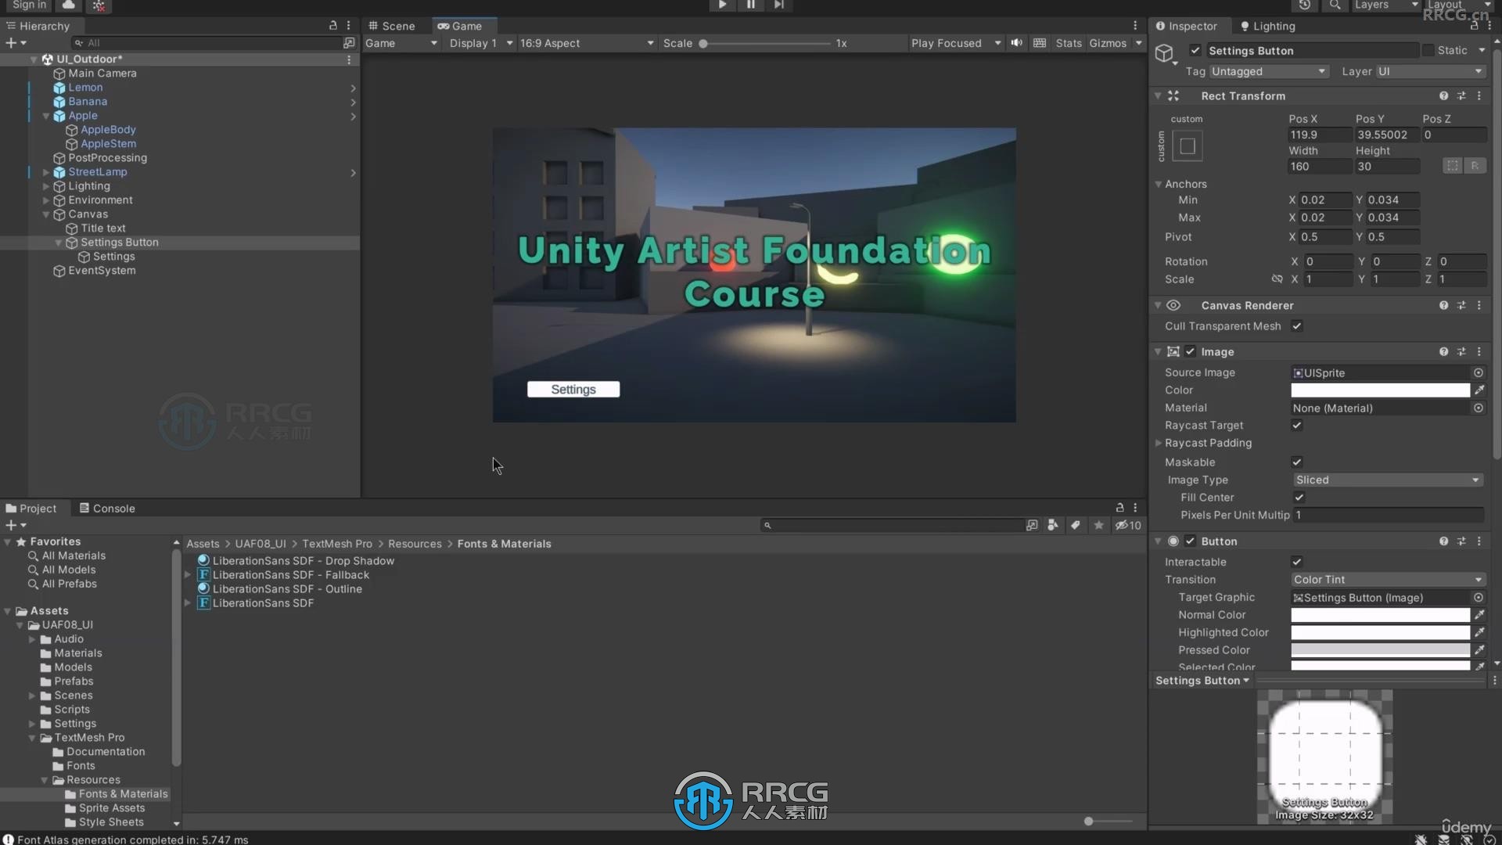Select the Project tab
This screenshot has height=845, width=1502.
(x=31, y=509)
